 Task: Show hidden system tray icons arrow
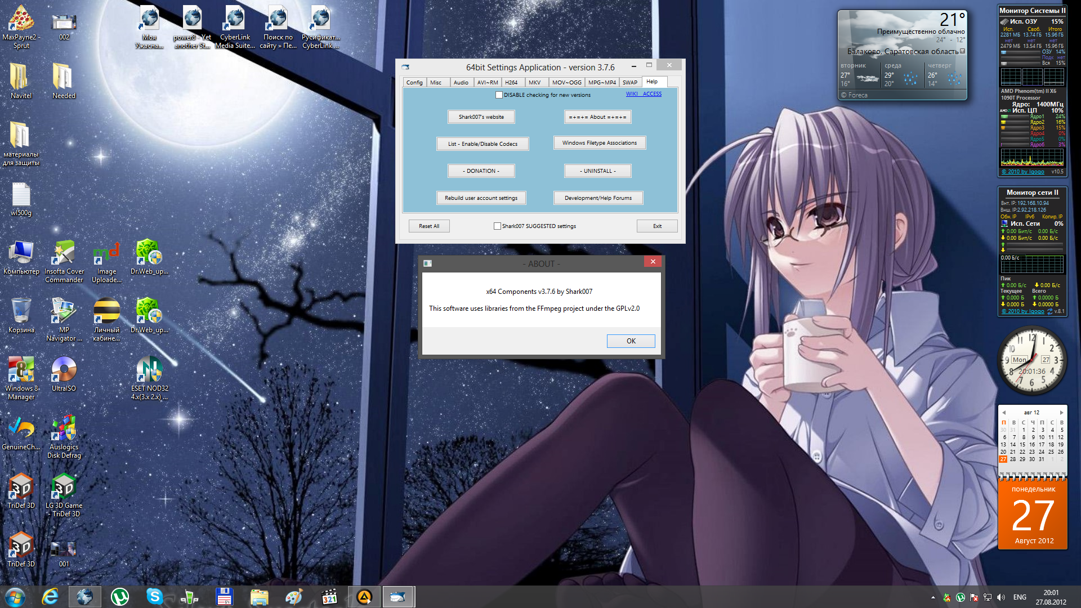(933, 597)
